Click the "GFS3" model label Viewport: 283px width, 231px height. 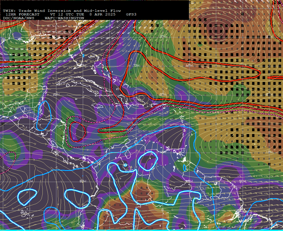131,14
